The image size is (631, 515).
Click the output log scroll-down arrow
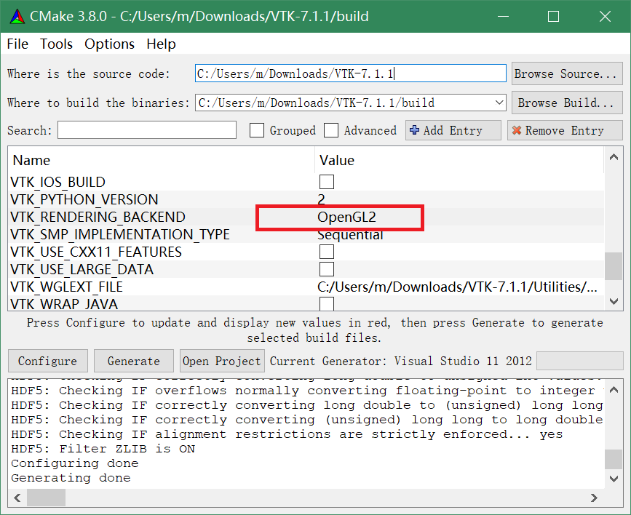click(614, 480)
